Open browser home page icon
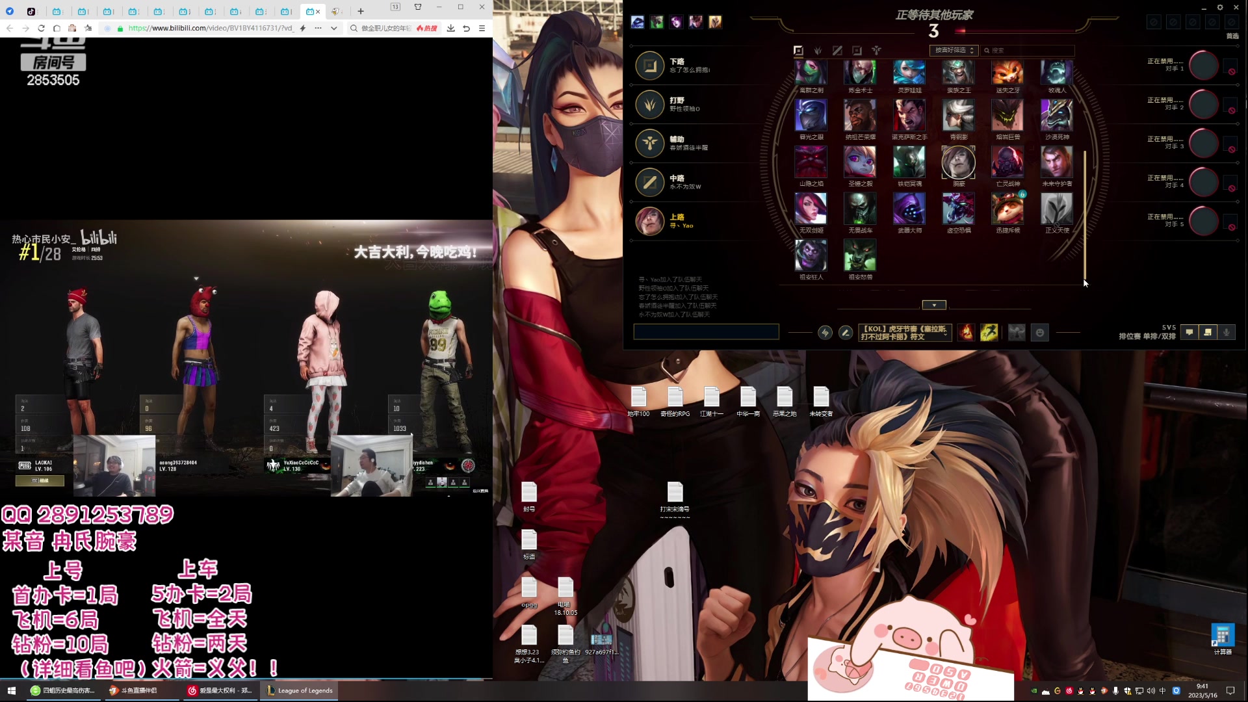 [57, 28]
